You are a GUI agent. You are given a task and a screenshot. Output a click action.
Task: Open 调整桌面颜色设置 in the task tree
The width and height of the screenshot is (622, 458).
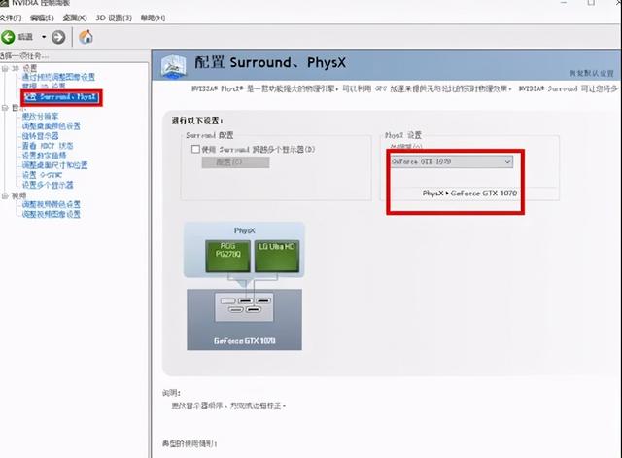coord(51,125)
